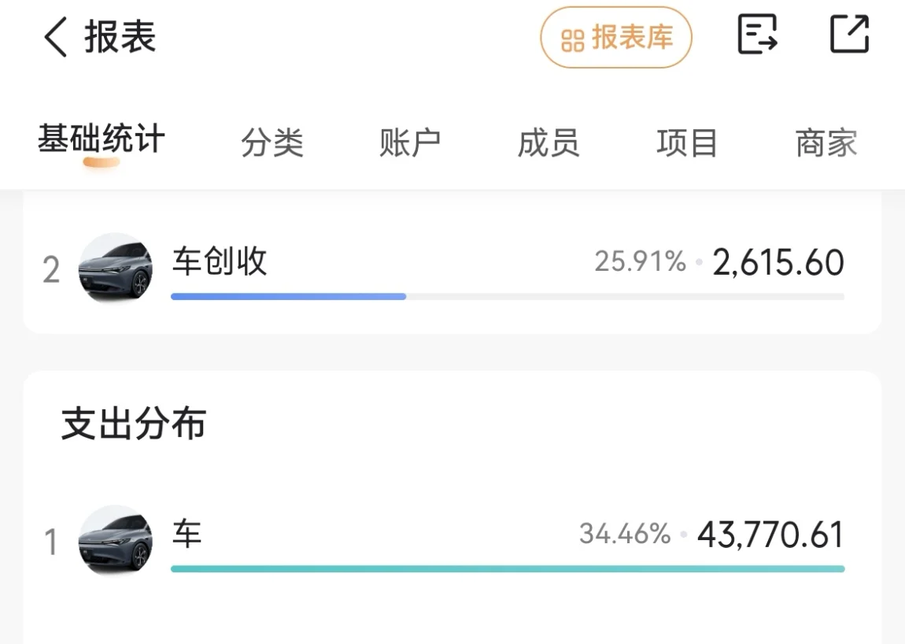Open the 商家 tab

826,143
